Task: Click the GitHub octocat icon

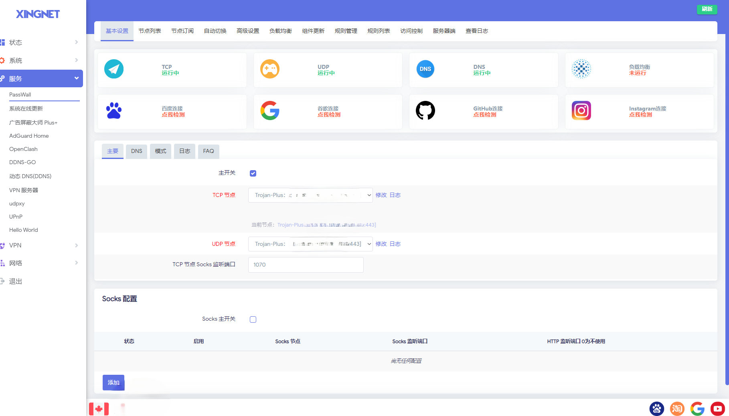Action: tap(425, 111)
